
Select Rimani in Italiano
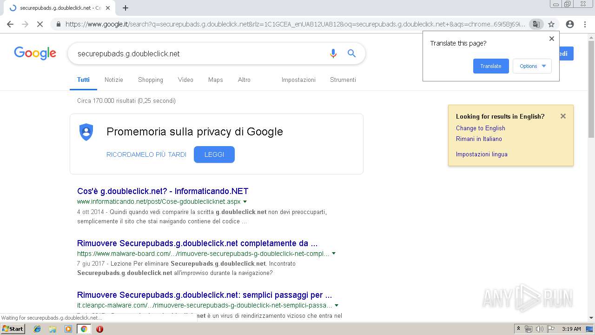pyautogui.click(x=479, y=139)
